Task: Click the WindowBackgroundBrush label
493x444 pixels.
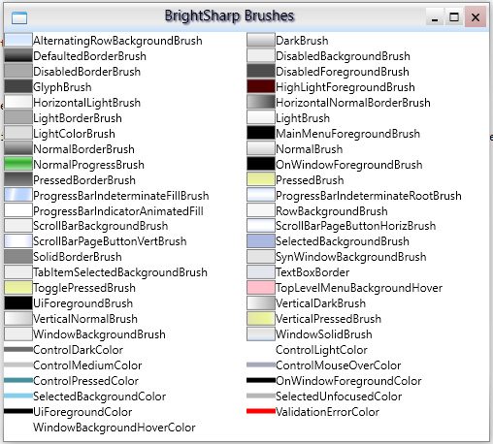Action: (x=99, y=334)
